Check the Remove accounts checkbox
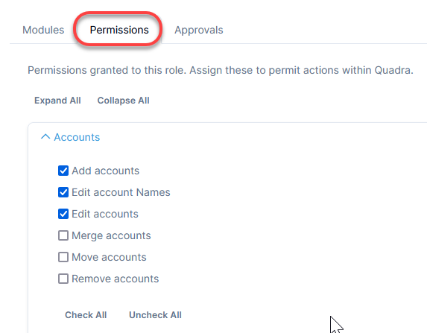Image resolution: width=427 pixels, height=333 pixels. pos(63,279)
